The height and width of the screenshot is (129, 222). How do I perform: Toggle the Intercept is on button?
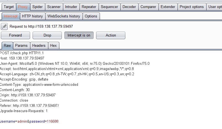coord(79,35)
